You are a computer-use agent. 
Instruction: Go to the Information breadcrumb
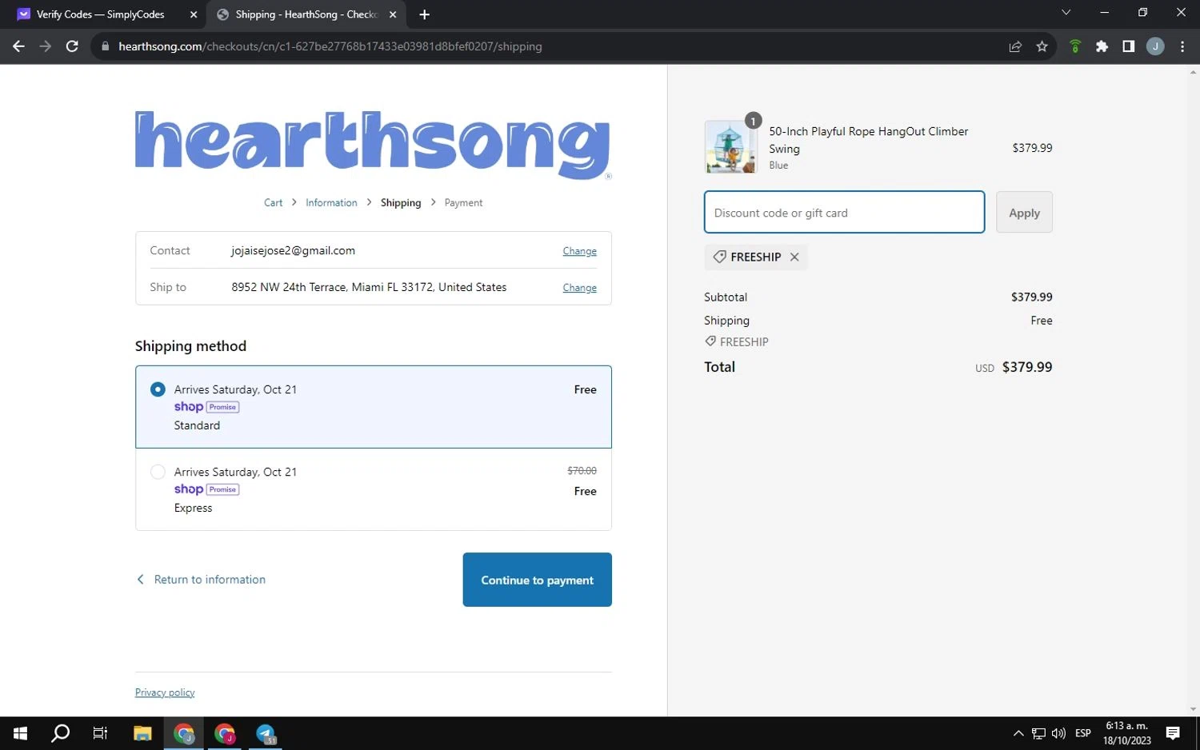pos(331,203)
